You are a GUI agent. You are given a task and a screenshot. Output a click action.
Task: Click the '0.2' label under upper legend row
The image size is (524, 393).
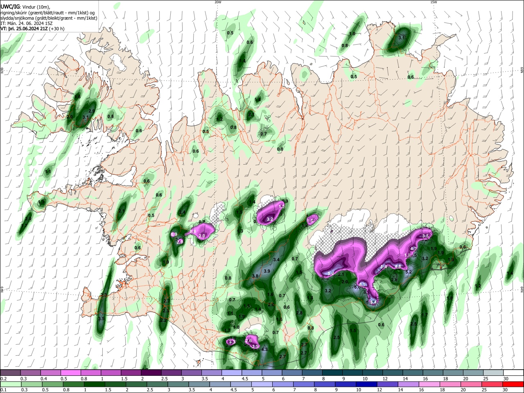(4, 379)
